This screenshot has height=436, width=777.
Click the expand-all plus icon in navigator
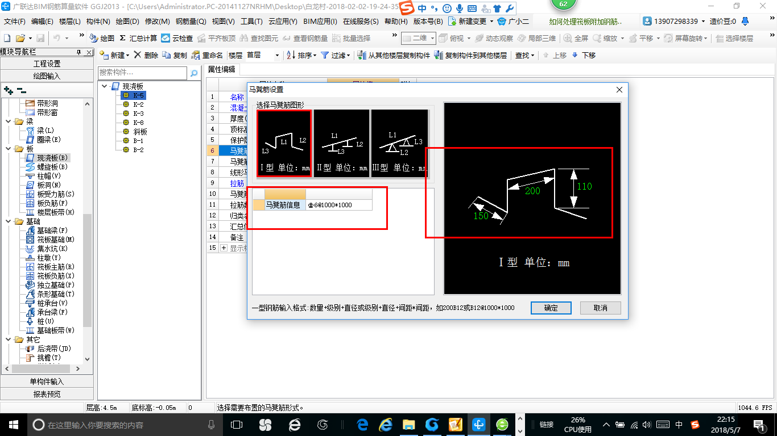tap(8, 90)
